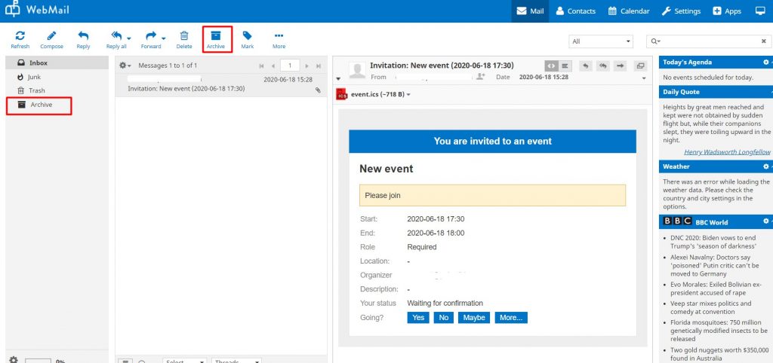Viewport: 773px width, 363px height.
Task: Open the All filter dropdown
Action: coord(600,41)
